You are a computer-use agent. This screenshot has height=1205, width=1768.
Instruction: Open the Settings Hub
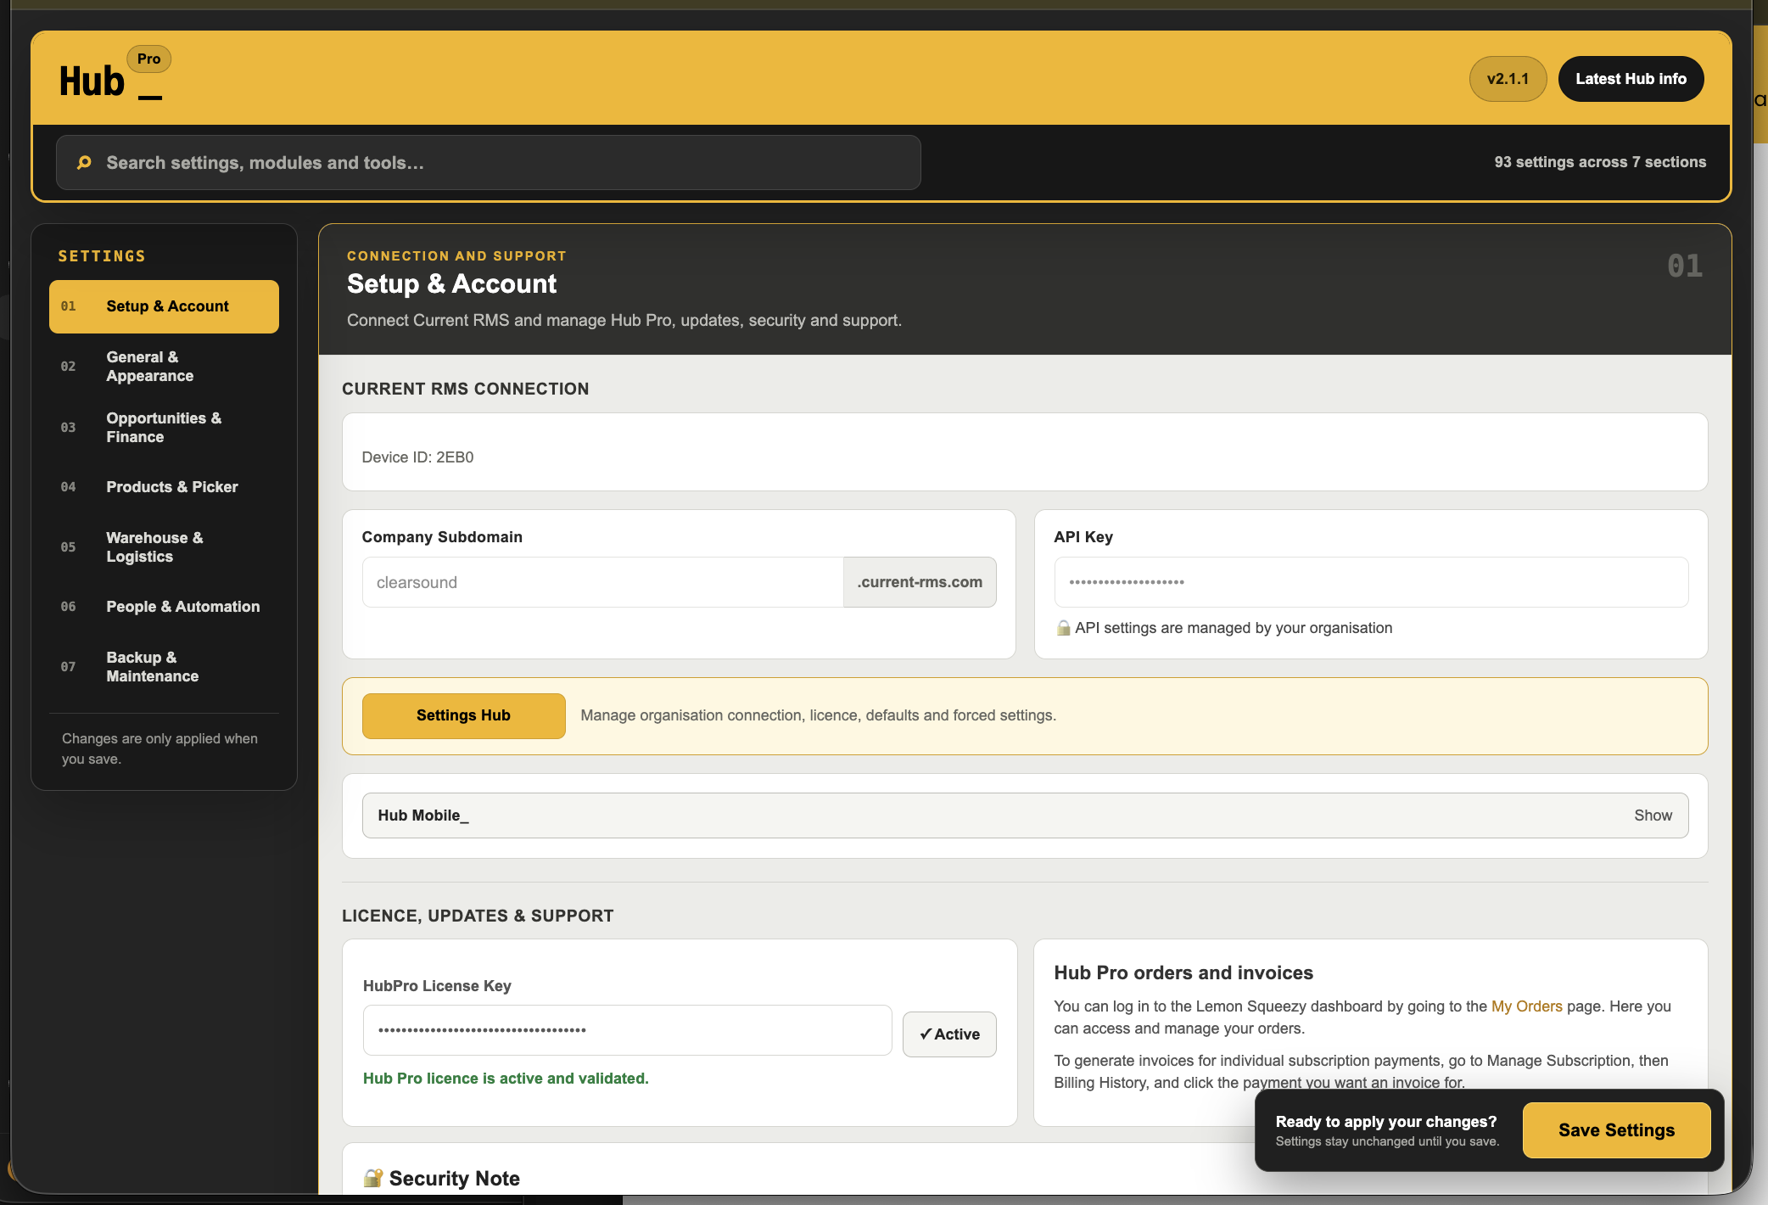click(463, 715)
